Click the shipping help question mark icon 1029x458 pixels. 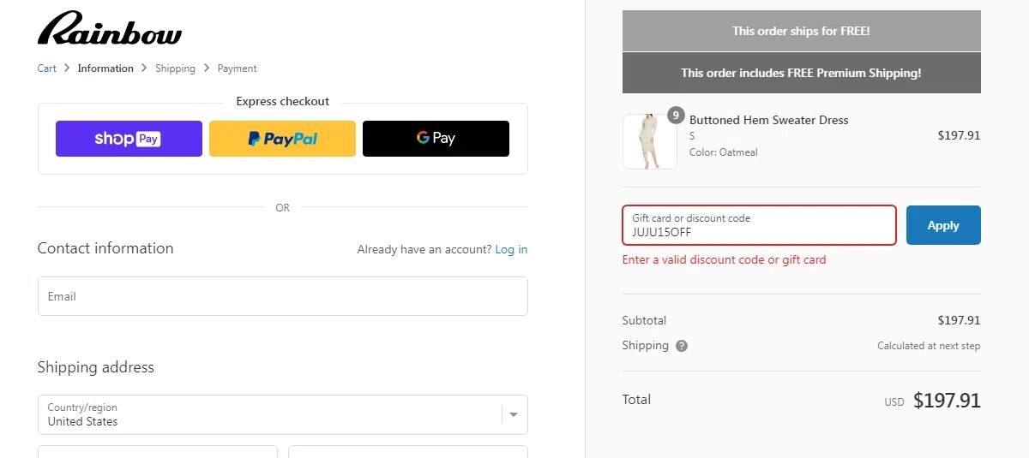tap(682, 346)
